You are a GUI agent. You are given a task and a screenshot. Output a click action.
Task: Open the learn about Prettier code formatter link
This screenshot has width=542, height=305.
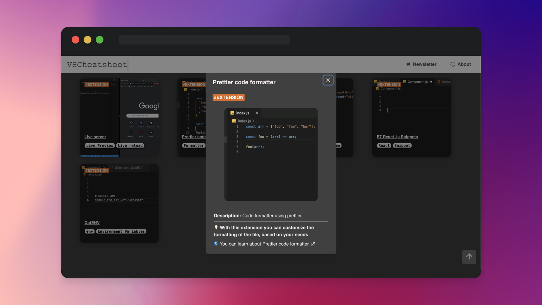[x=264, y=244]
